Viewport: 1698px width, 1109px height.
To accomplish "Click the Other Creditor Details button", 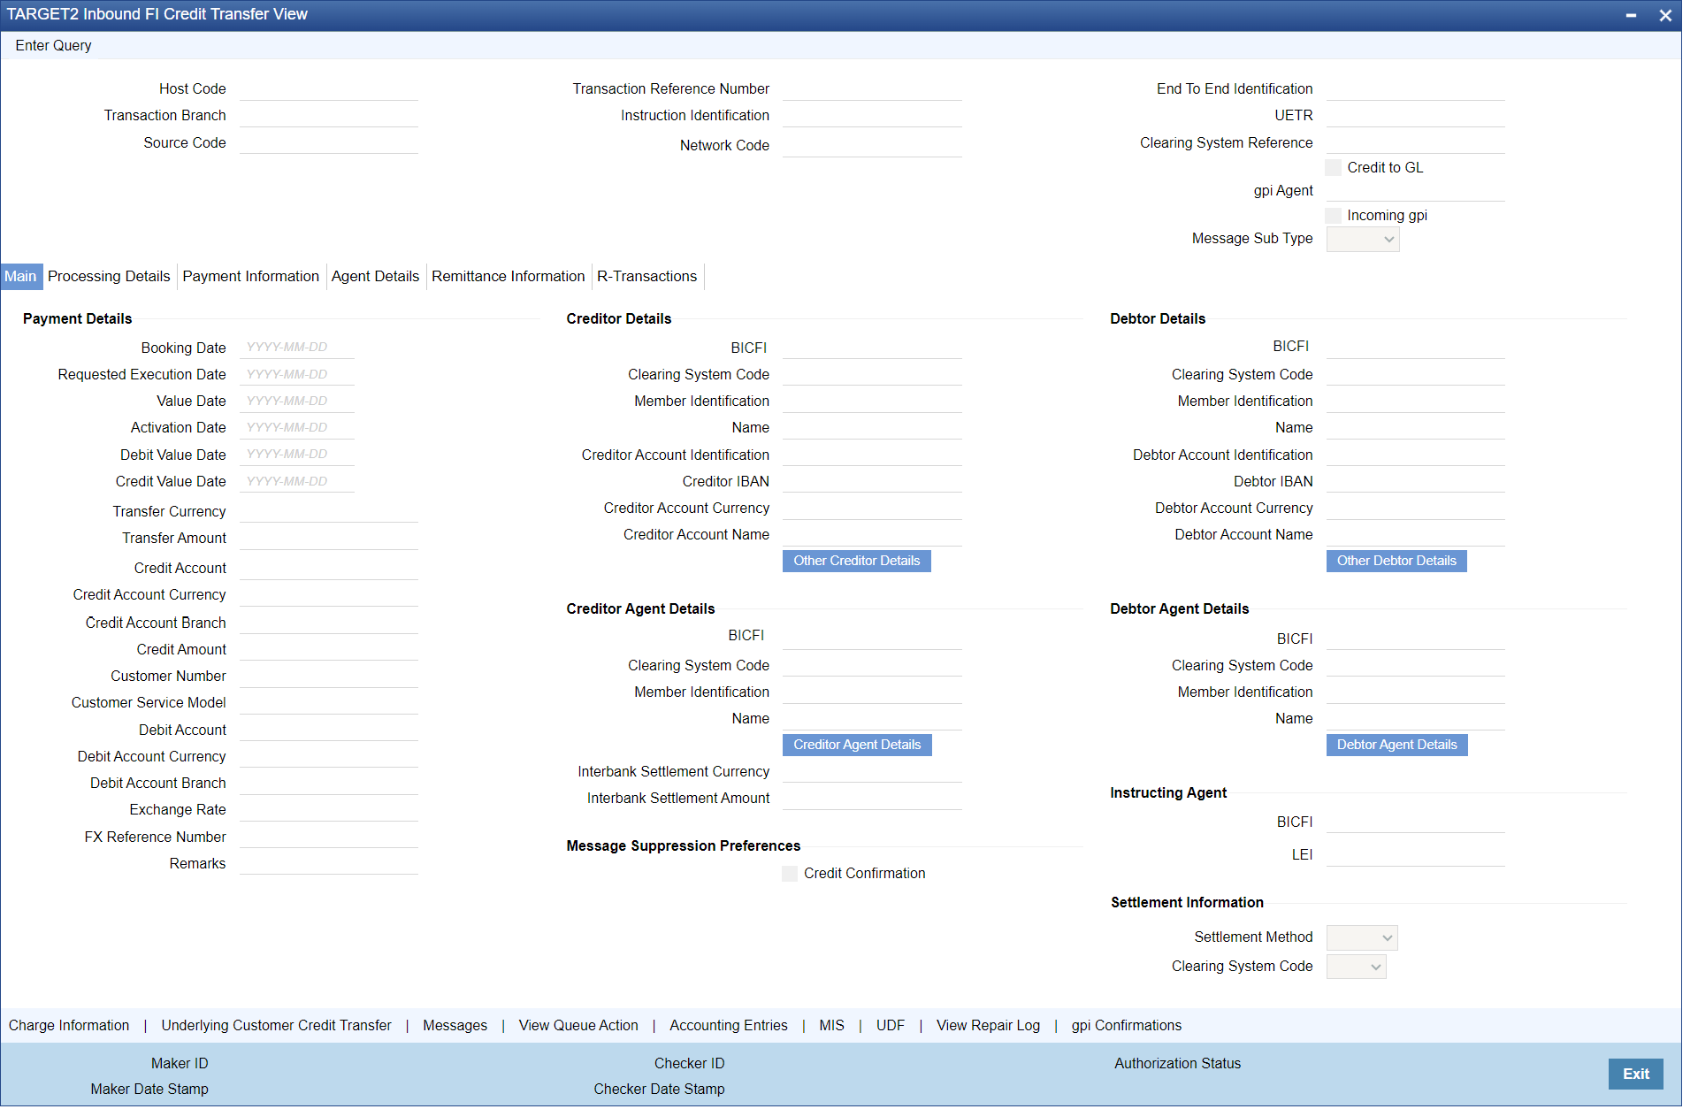I will pos(856,562).
